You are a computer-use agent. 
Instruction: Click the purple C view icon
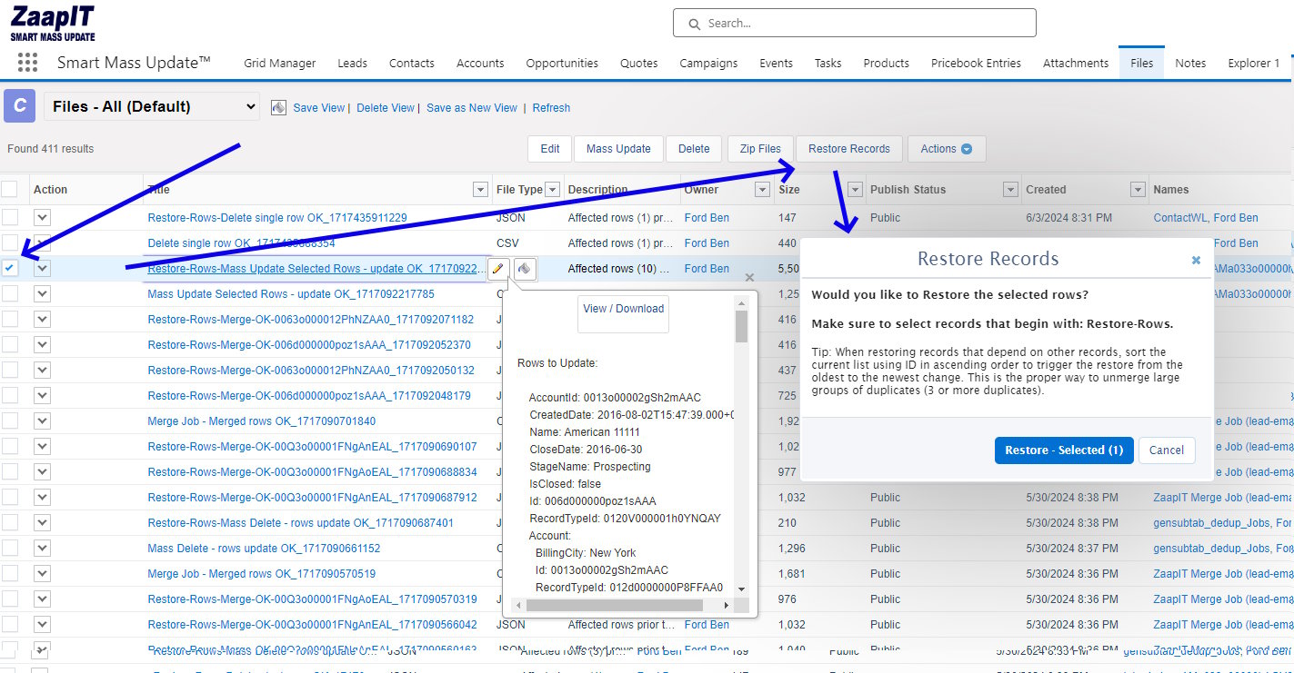(19, 106)
